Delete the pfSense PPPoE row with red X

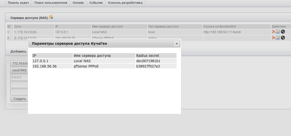pyautogui.click(x=274, y=38)
